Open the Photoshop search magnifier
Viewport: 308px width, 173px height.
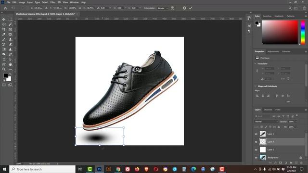pyautogui.click(x=290, y=8)
